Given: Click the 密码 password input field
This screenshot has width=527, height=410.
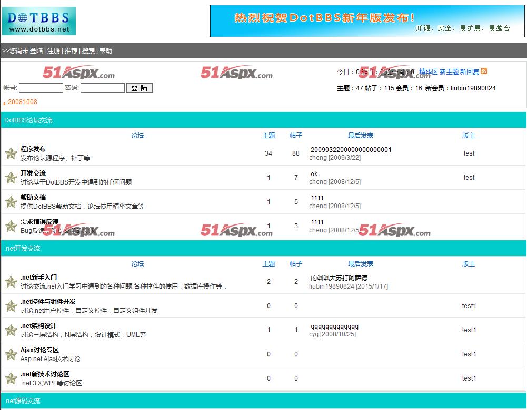Looking at the screenshot, I should pyautogui.click(x=103, y=88).
